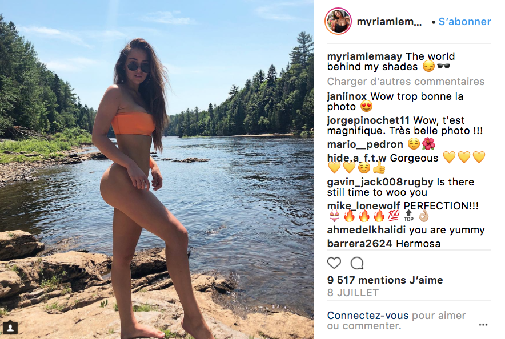Open the myriamlemaay profile picture

[338, 21]
